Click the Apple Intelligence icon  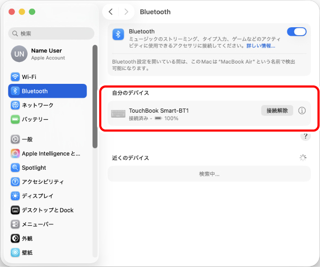15,153
